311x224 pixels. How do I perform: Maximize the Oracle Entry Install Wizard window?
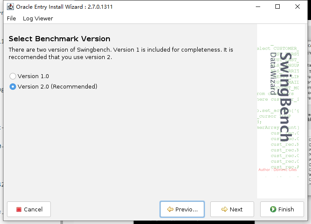pos(278,7)
